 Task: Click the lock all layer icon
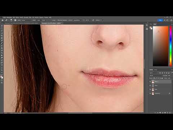tap(162, 78)
